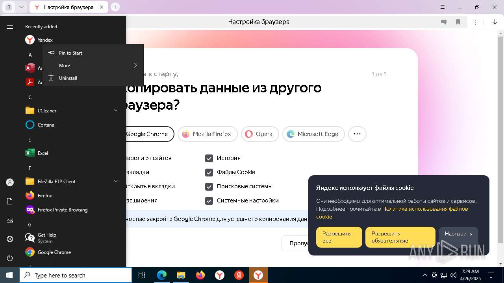Open Cortana from the Start list
The image size is (504, 283).
point(71,125)
